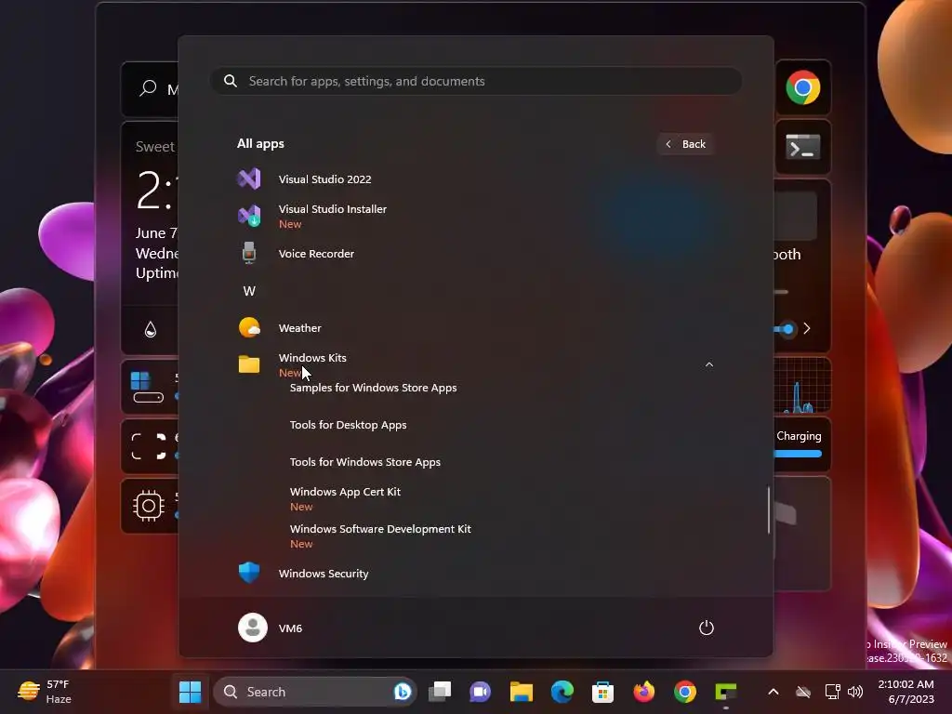Click the Chrome widget behind Start menu
The image size is (952, 714).
tap(802, 88)
